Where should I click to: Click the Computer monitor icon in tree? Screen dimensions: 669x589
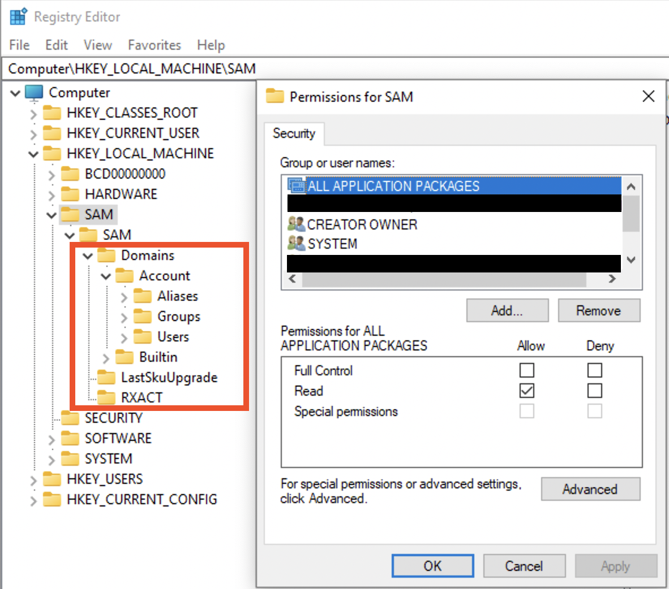point(34,93)
